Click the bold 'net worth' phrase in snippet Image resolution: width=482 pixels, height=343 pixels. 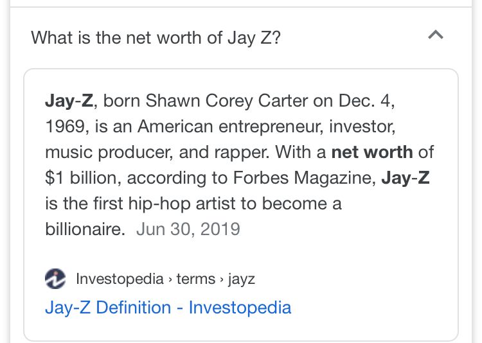(372, 152)
